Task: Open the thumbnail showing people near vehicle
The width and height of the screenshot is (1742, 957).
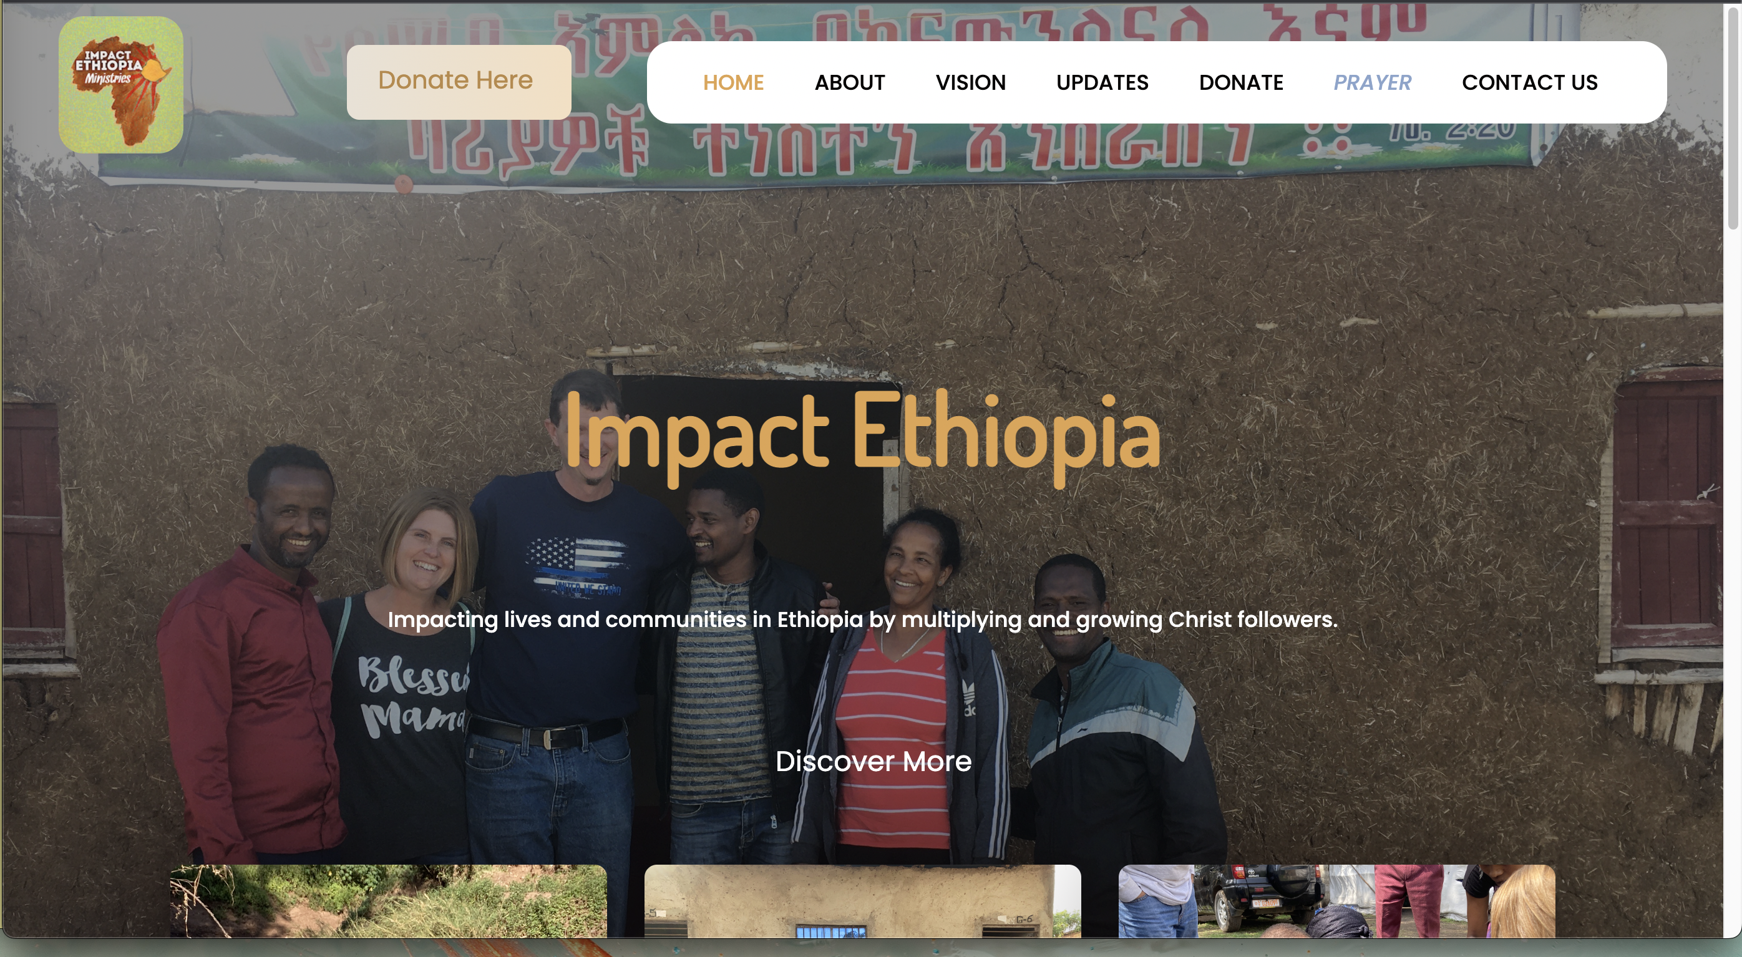Action: point(1336,901)
